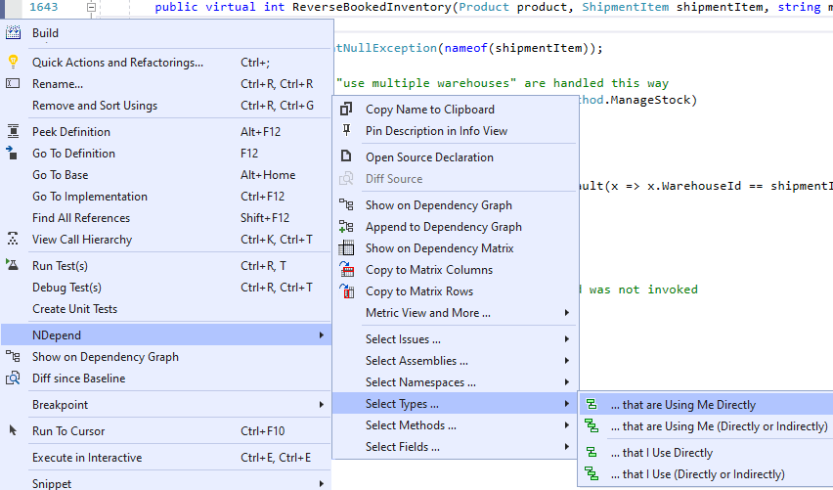Choose types that I Use Directly

coord(706,452)
